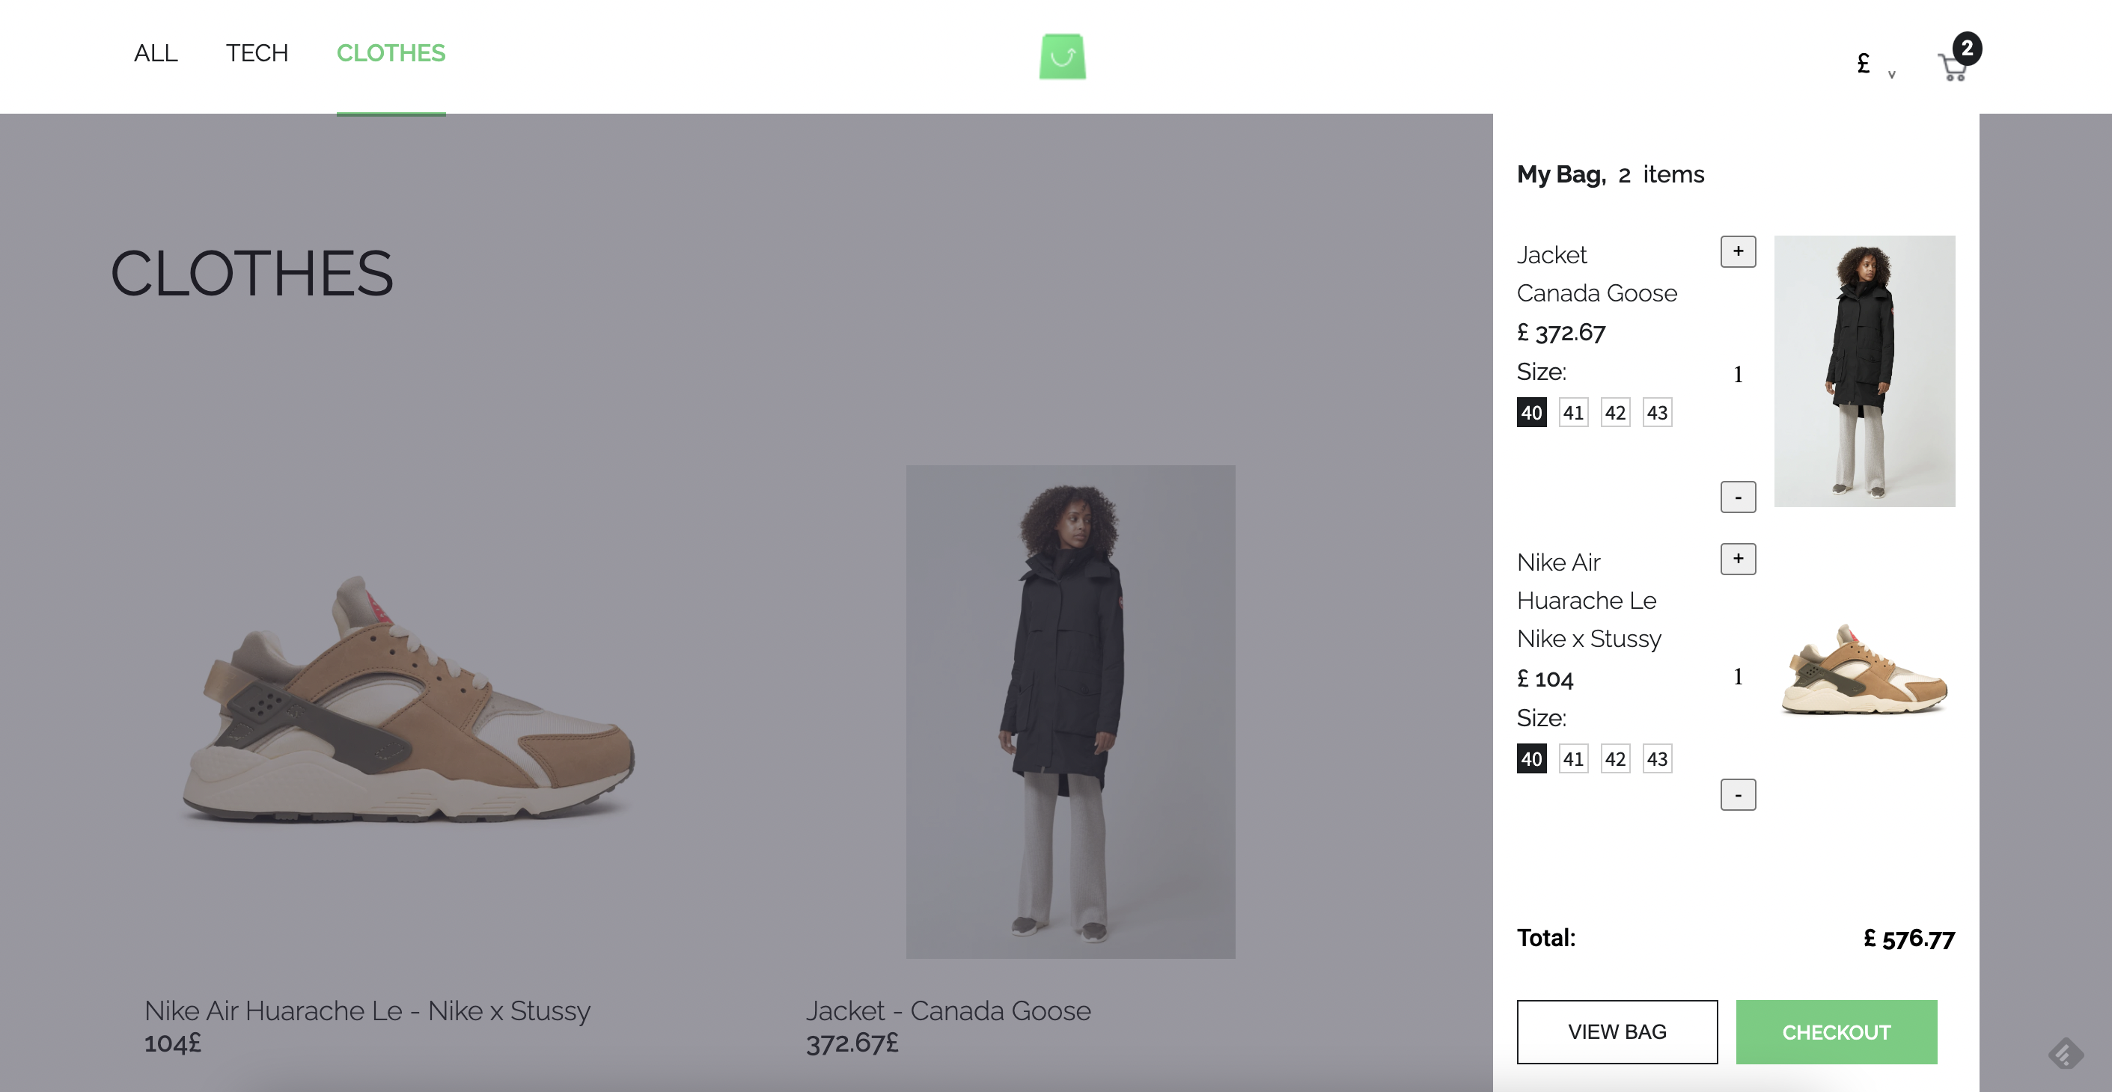Open the pound currency switcher
This screenshot has height=1092, width=2112.
point(1875,65)
